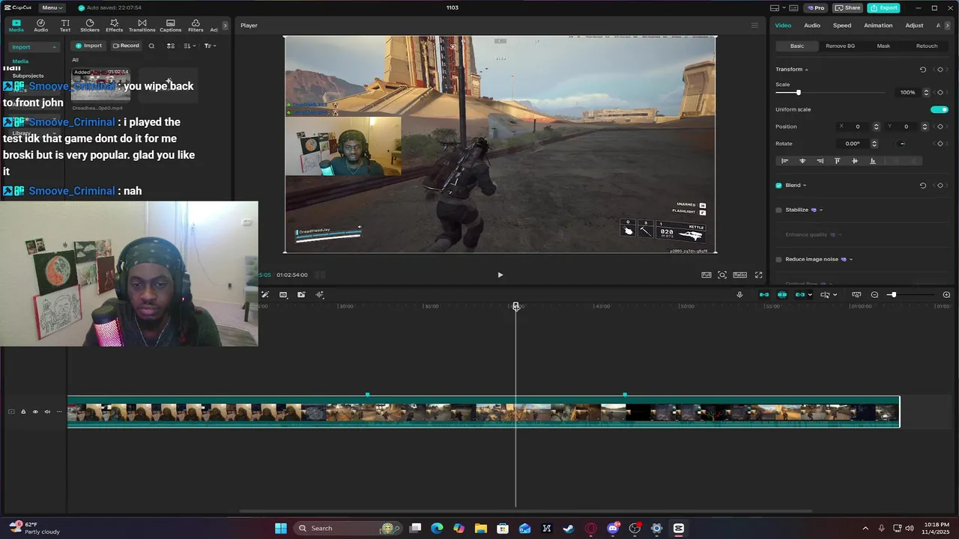Expand the Blend options arrow
959x539 pixels.
click(805, 186)
